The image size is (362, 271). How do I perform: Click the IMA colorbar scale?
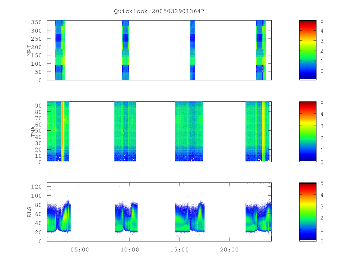pos(308,132)
